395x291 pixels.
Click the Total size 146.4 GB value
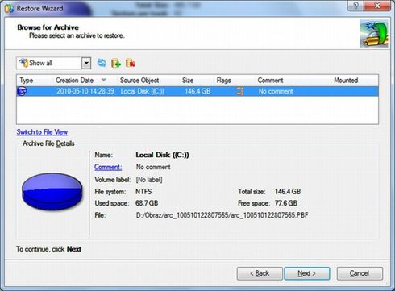288,192
